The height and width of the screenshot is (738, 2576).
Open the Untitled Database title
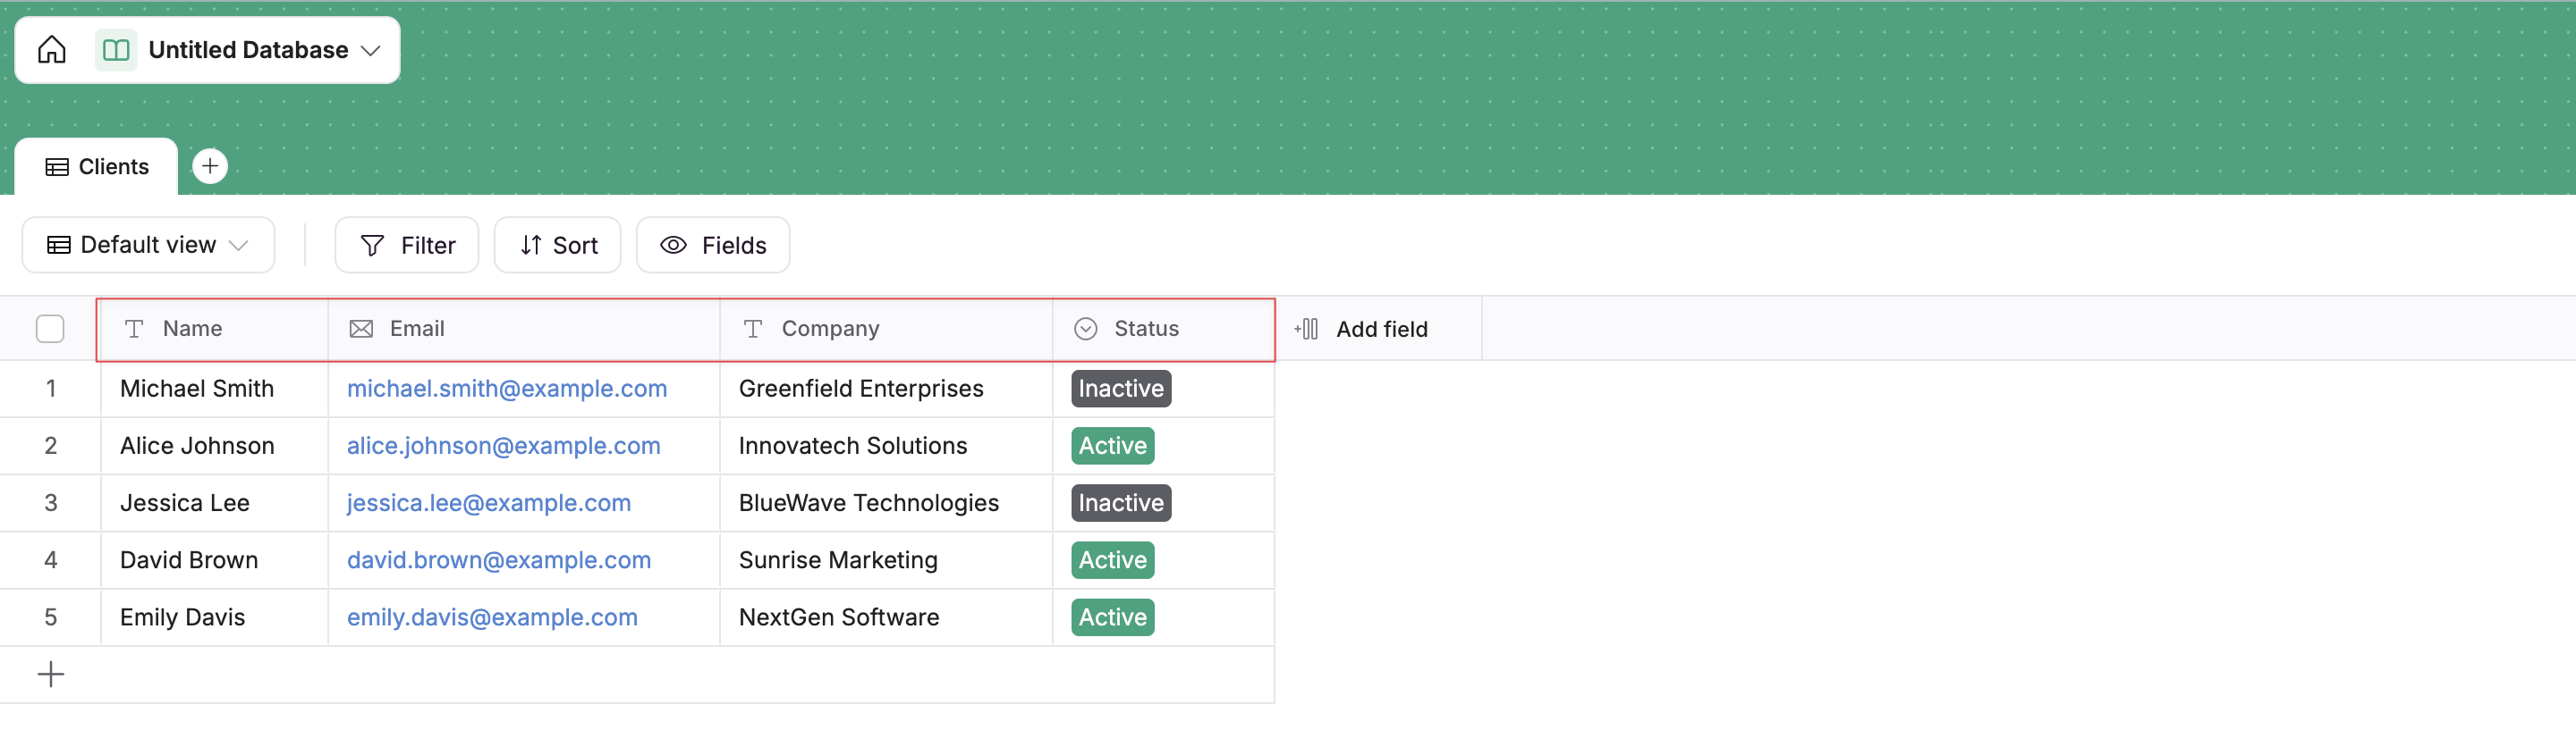[248, 50]
